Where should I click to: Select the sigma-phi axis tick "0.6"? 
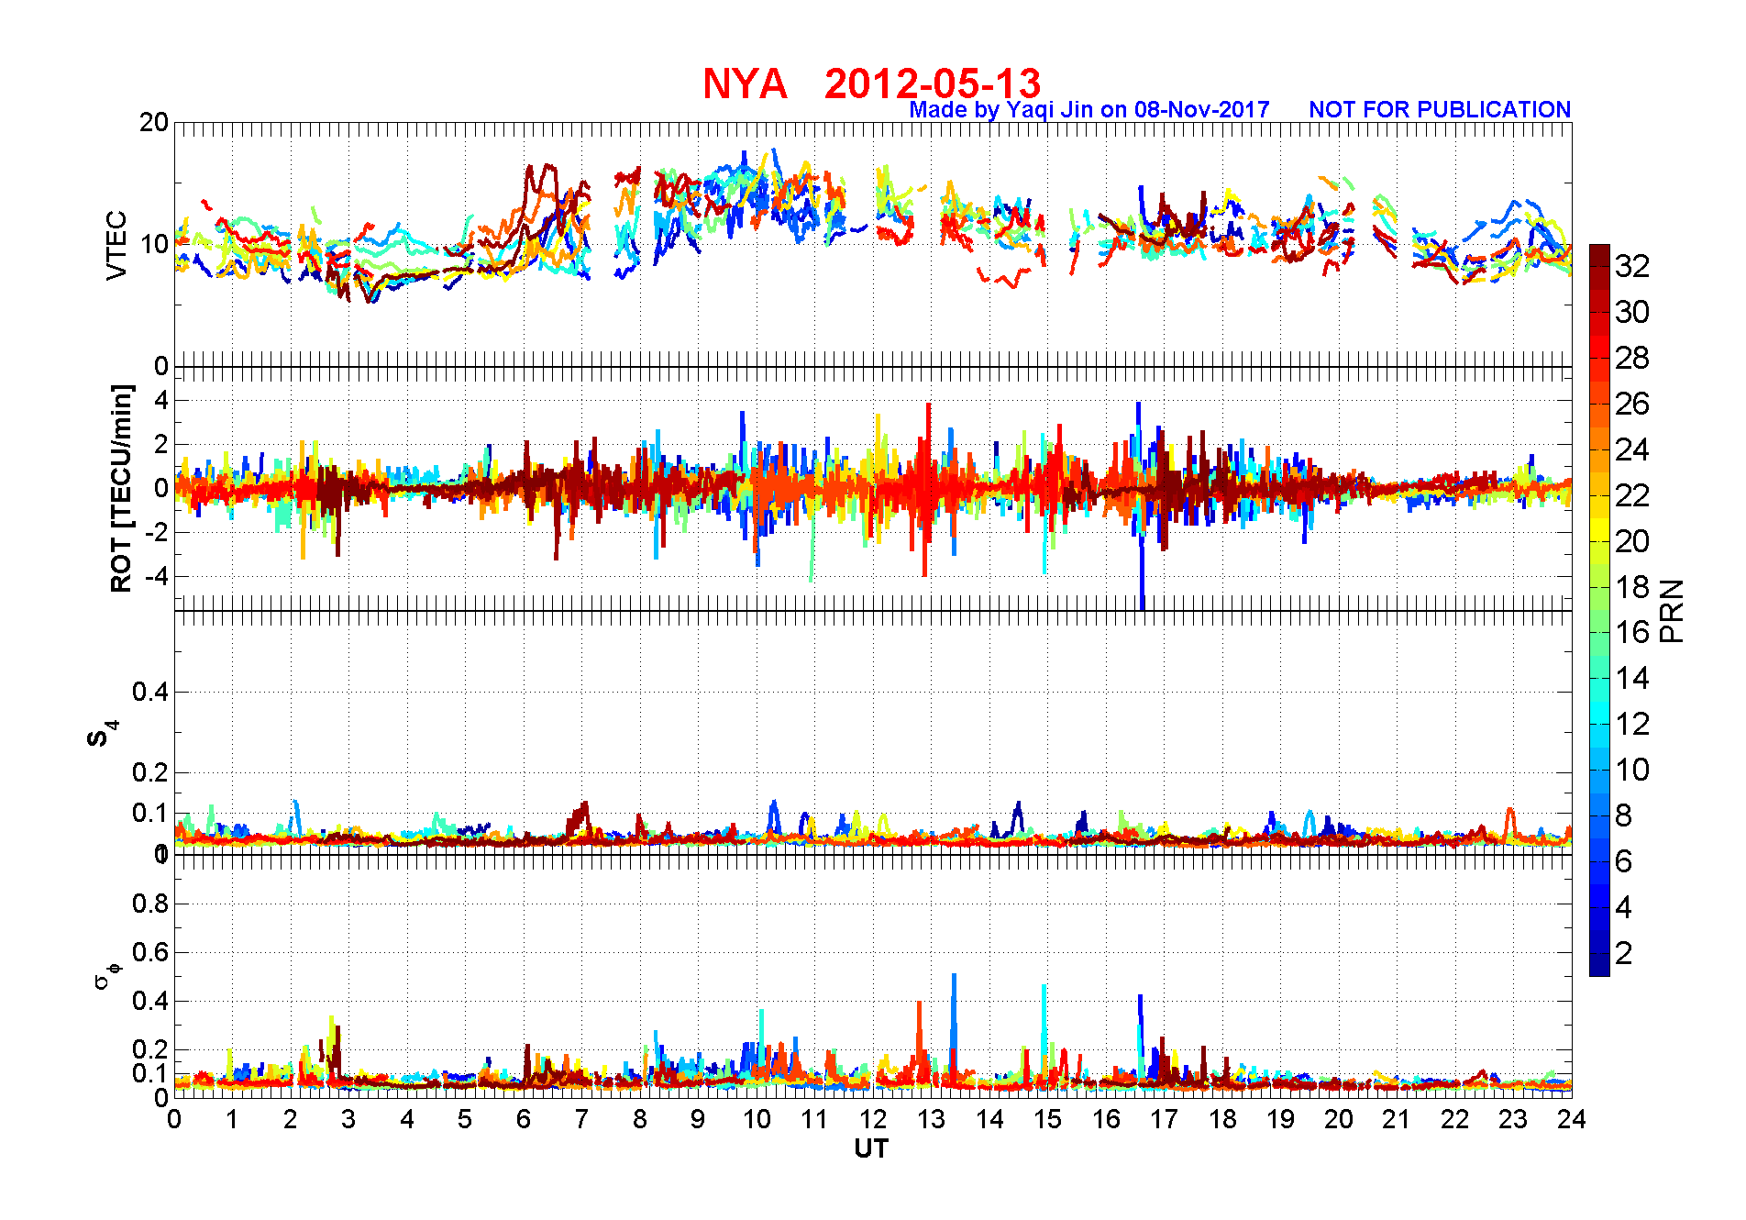[x=150, y=952]
